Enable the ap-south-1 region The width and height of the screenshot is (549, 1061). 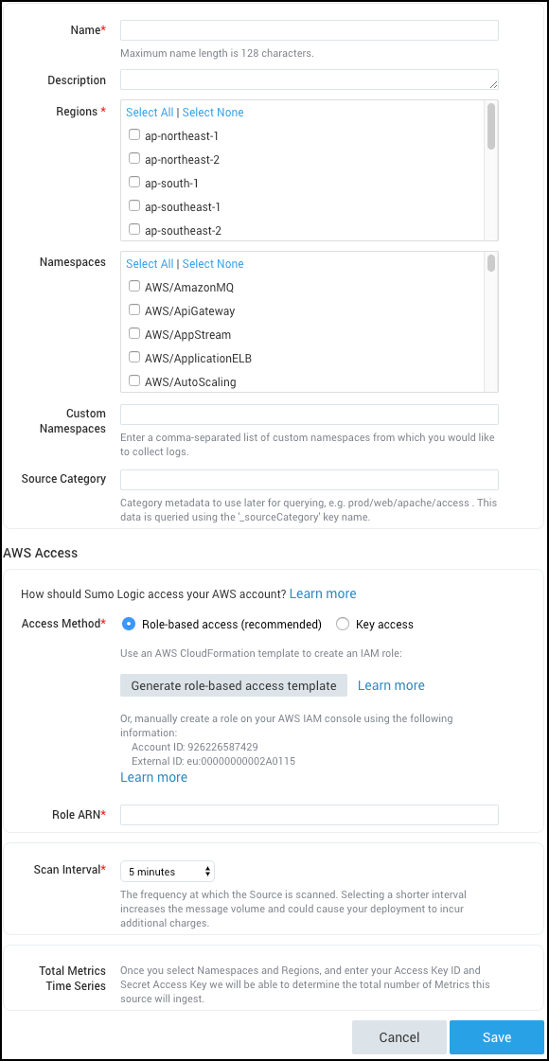(x=133, y=182)
